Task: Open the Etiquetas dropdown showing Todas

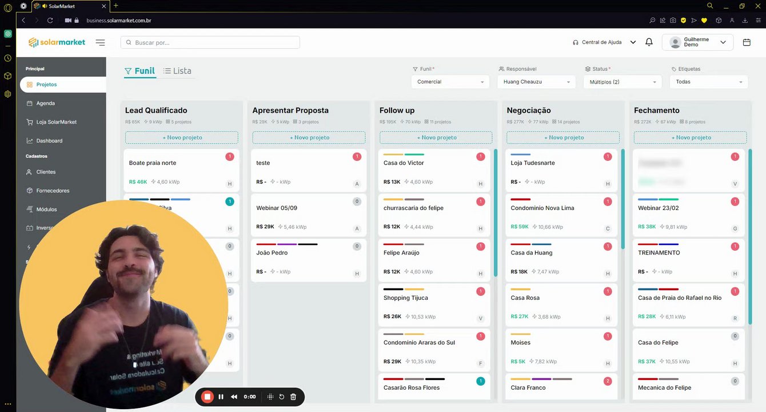Action: [x=709, y=82]
